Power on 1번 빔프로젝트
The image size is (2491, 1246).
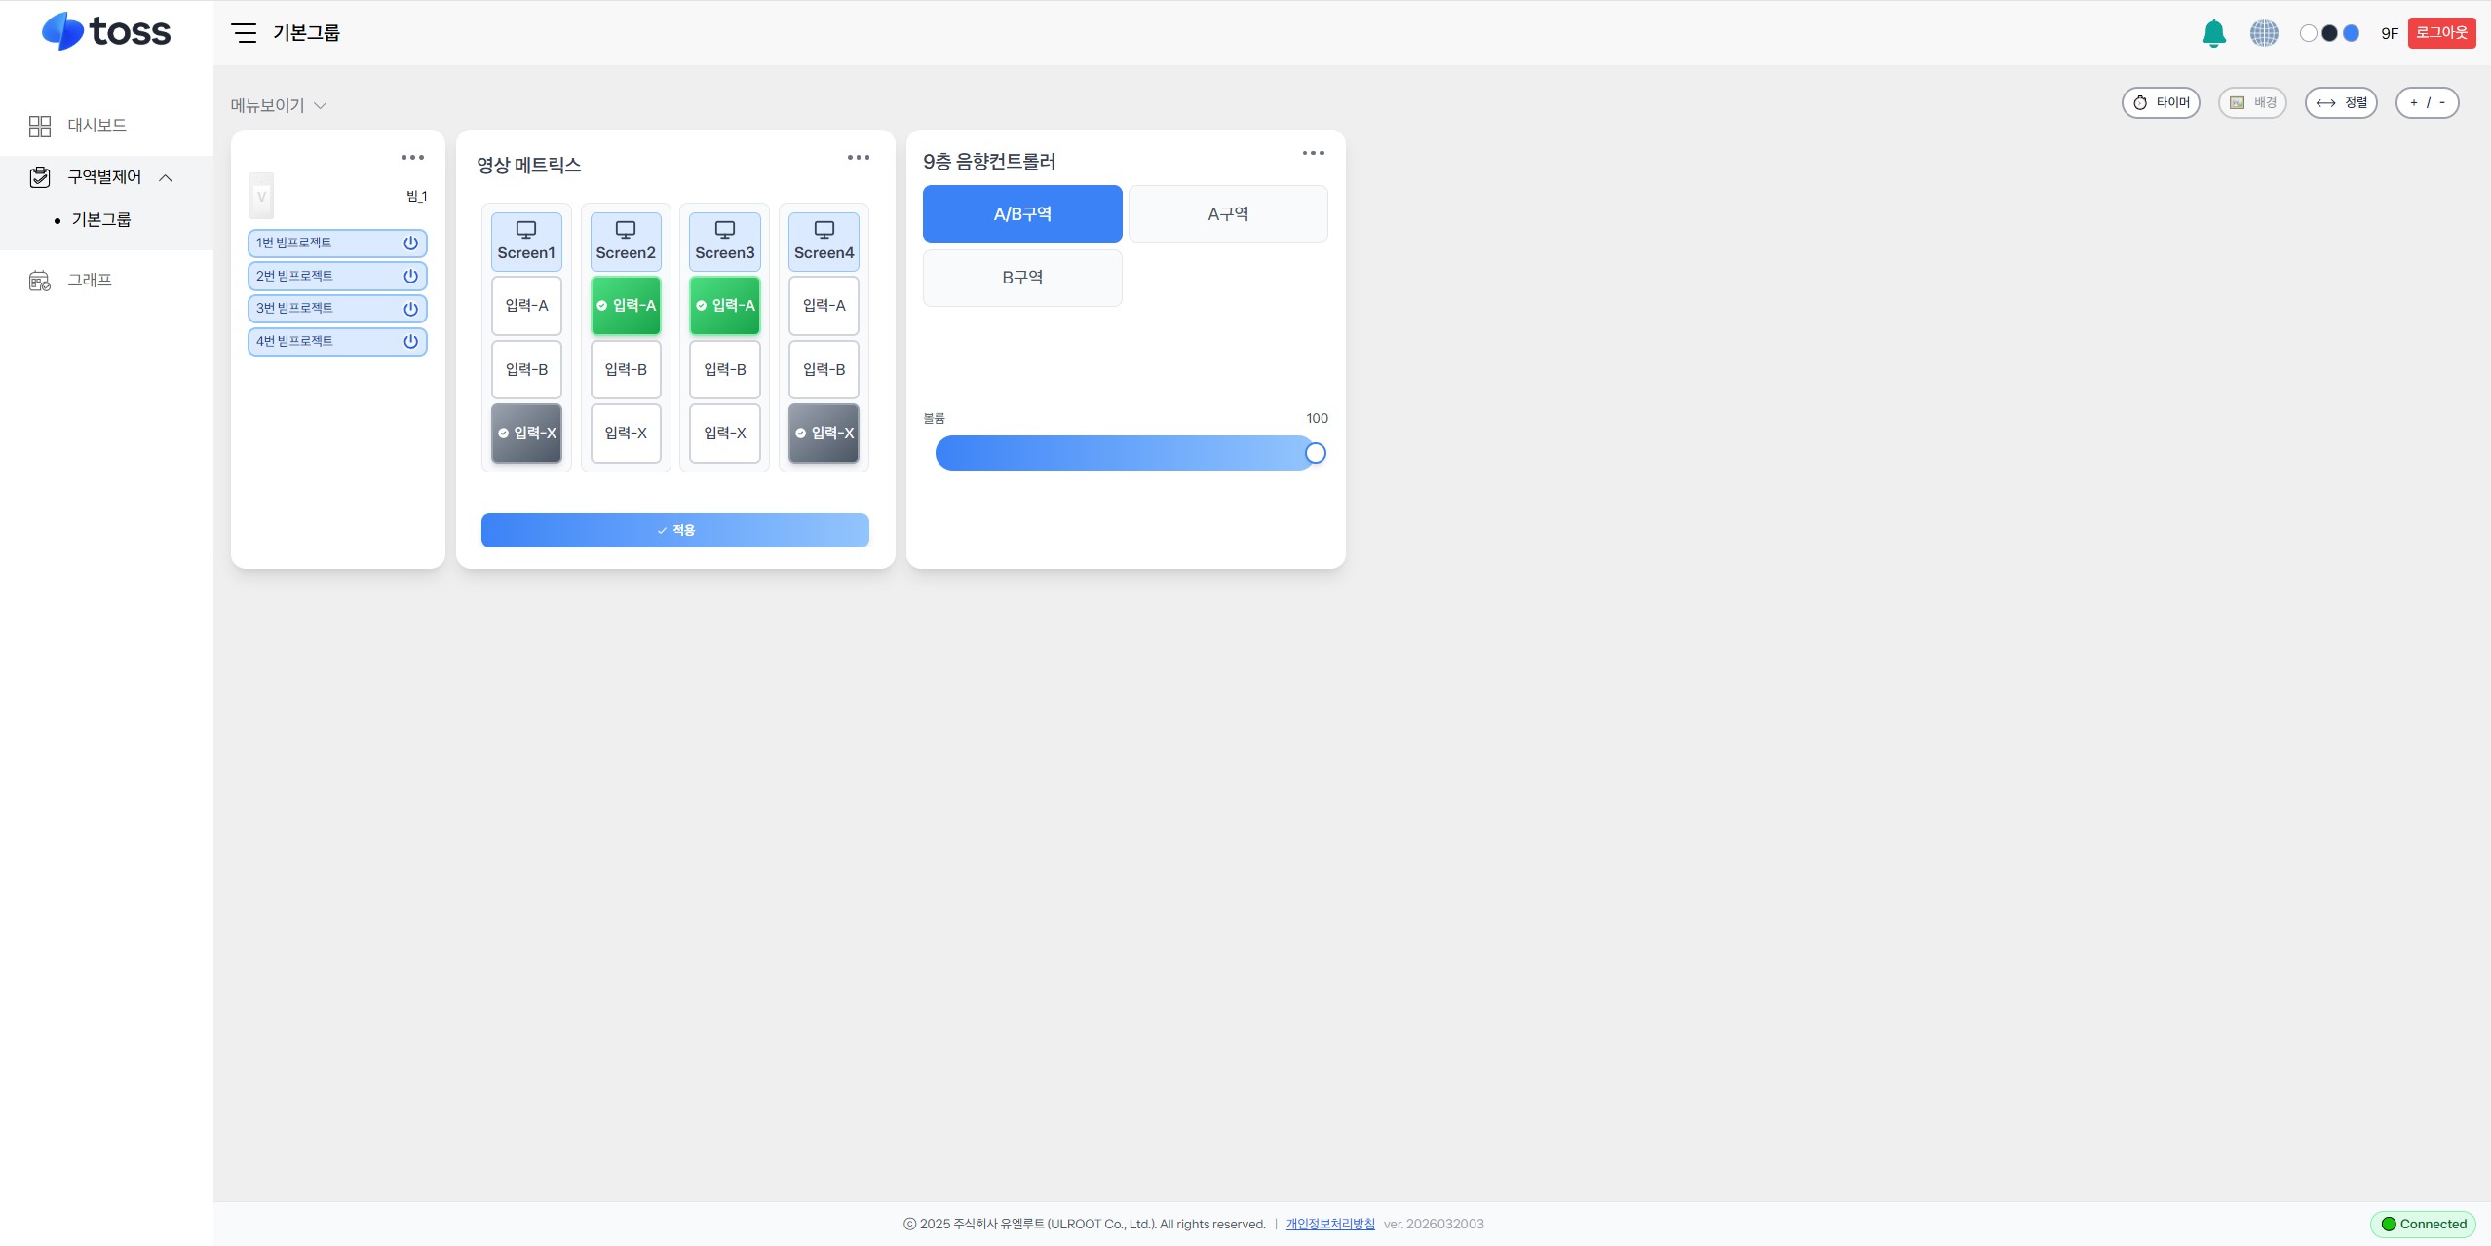(x=410, y=243)
